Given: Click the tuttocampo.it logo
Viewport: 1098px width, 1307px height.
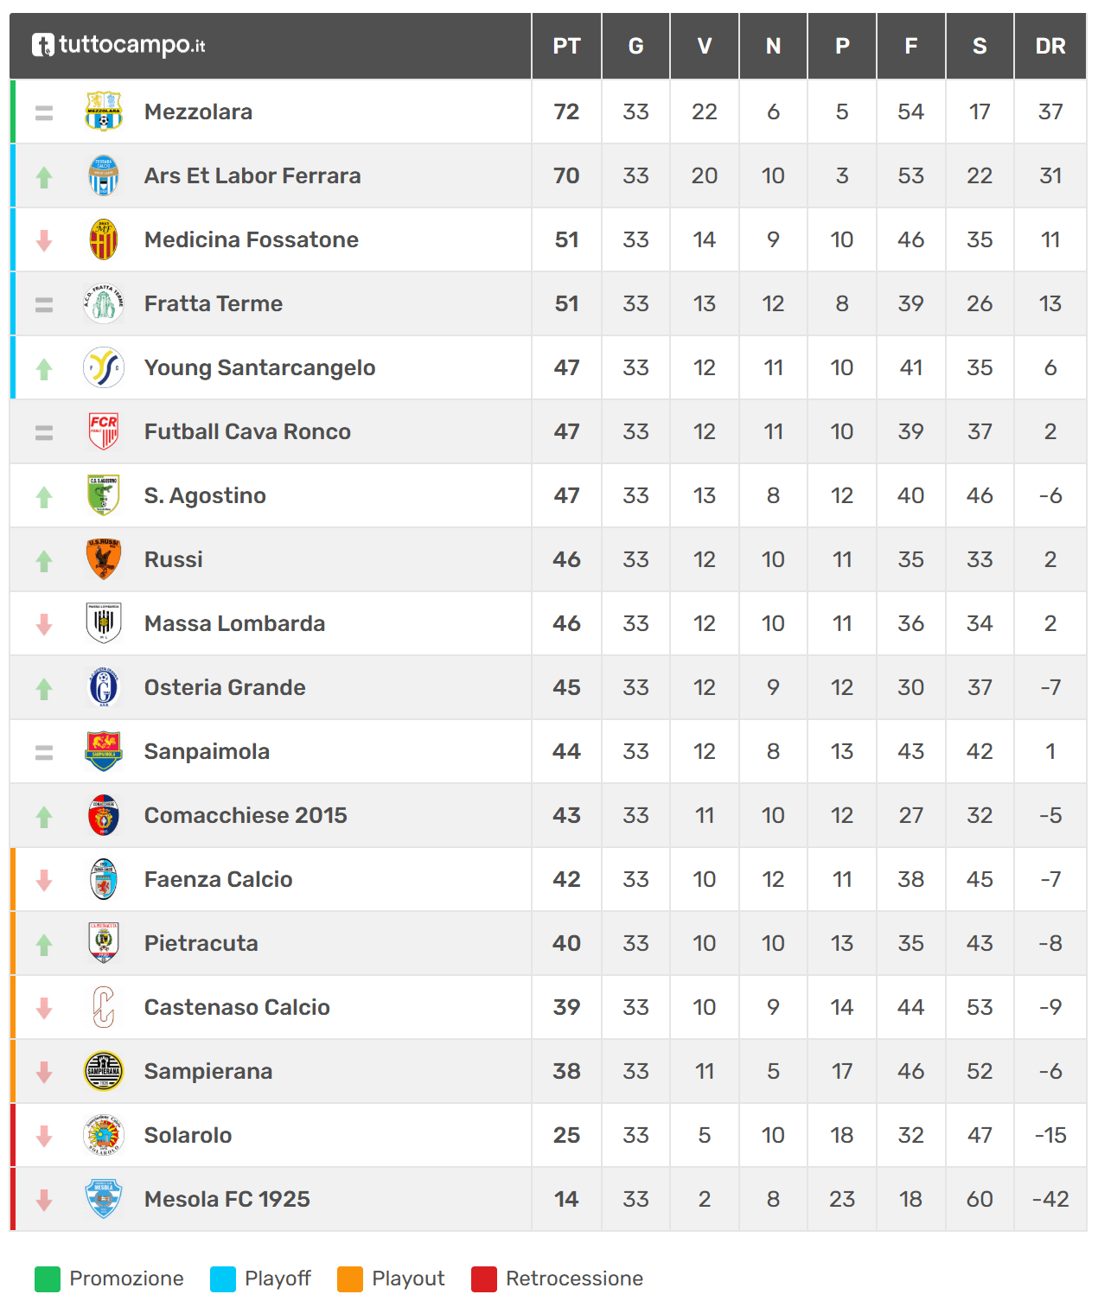Looking at the screenshot, I should (x=118, y=45).
